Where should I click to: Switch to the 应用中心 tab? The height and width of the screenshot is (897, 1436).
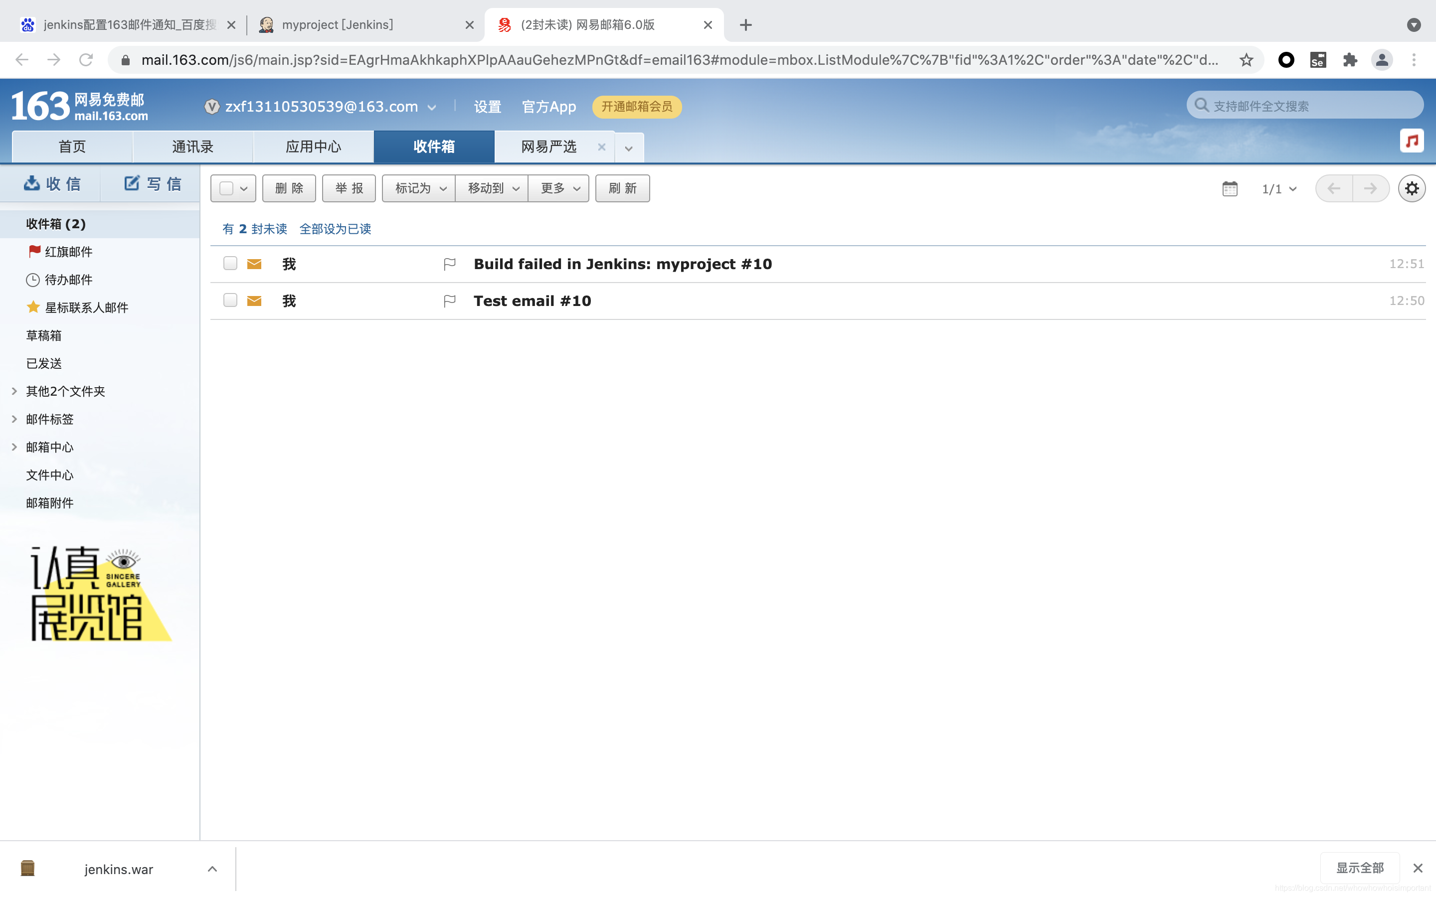coord(313,147)
